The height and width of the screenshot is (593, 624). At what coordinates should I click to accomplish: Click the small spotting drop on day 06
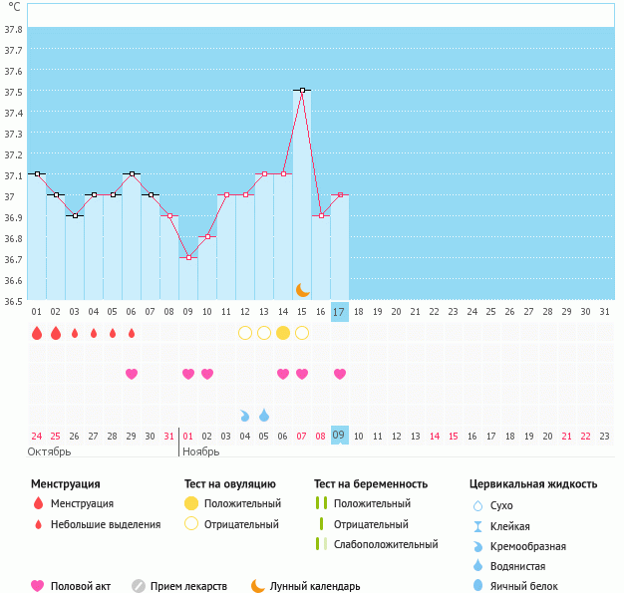click(132, 333)
